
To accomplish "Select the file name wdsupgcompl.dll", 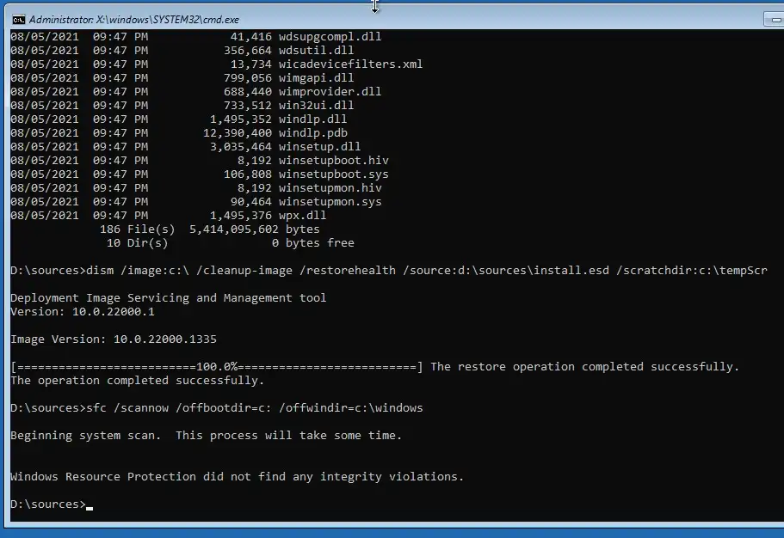I will (330, 36).
